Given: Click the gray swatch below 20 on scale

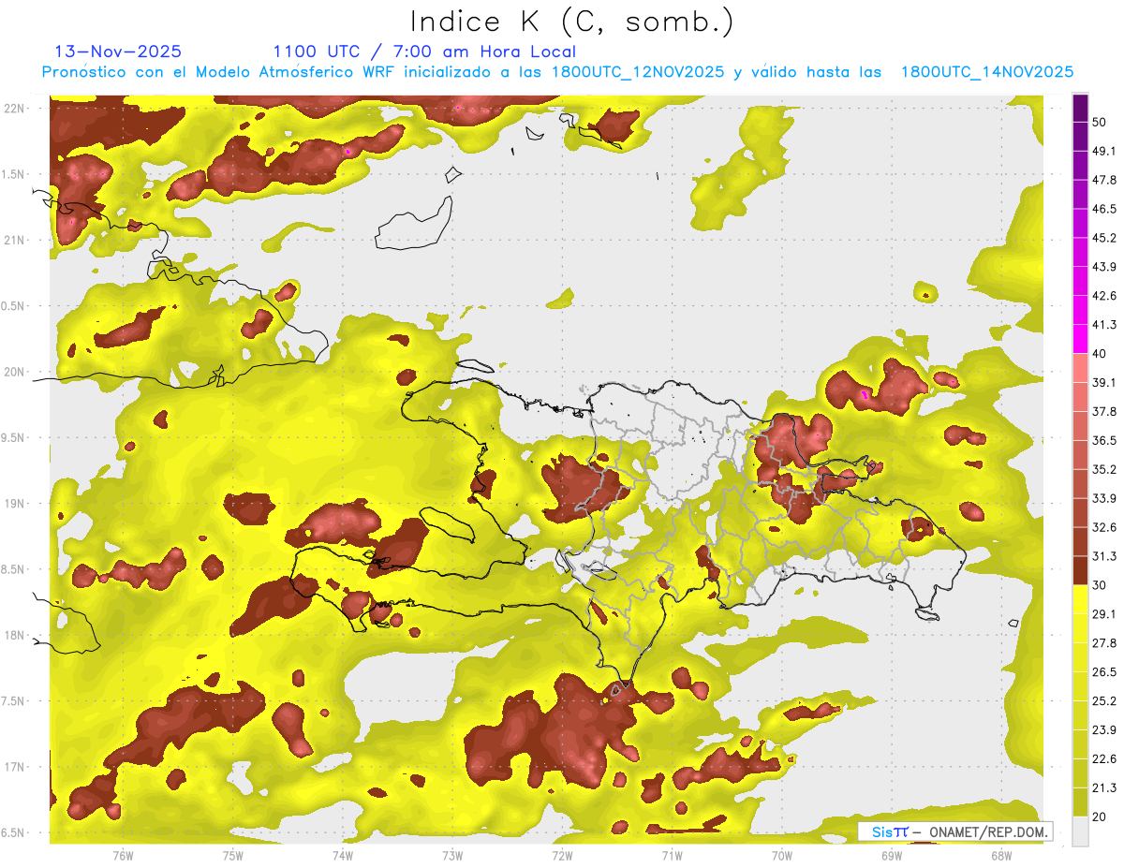Looking at the screenshot, I should click(x=1080, y=831).
